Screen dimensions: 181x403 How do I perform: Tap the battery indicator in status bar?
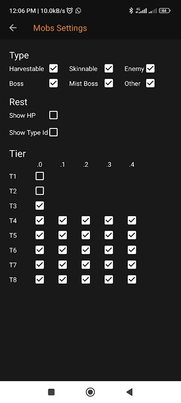[164, 11]
